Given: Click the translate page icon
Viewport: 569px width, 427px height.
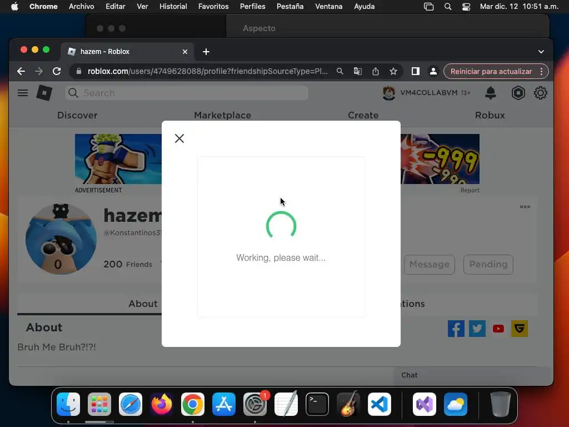Looking at the screenshot, I should 357,72.
